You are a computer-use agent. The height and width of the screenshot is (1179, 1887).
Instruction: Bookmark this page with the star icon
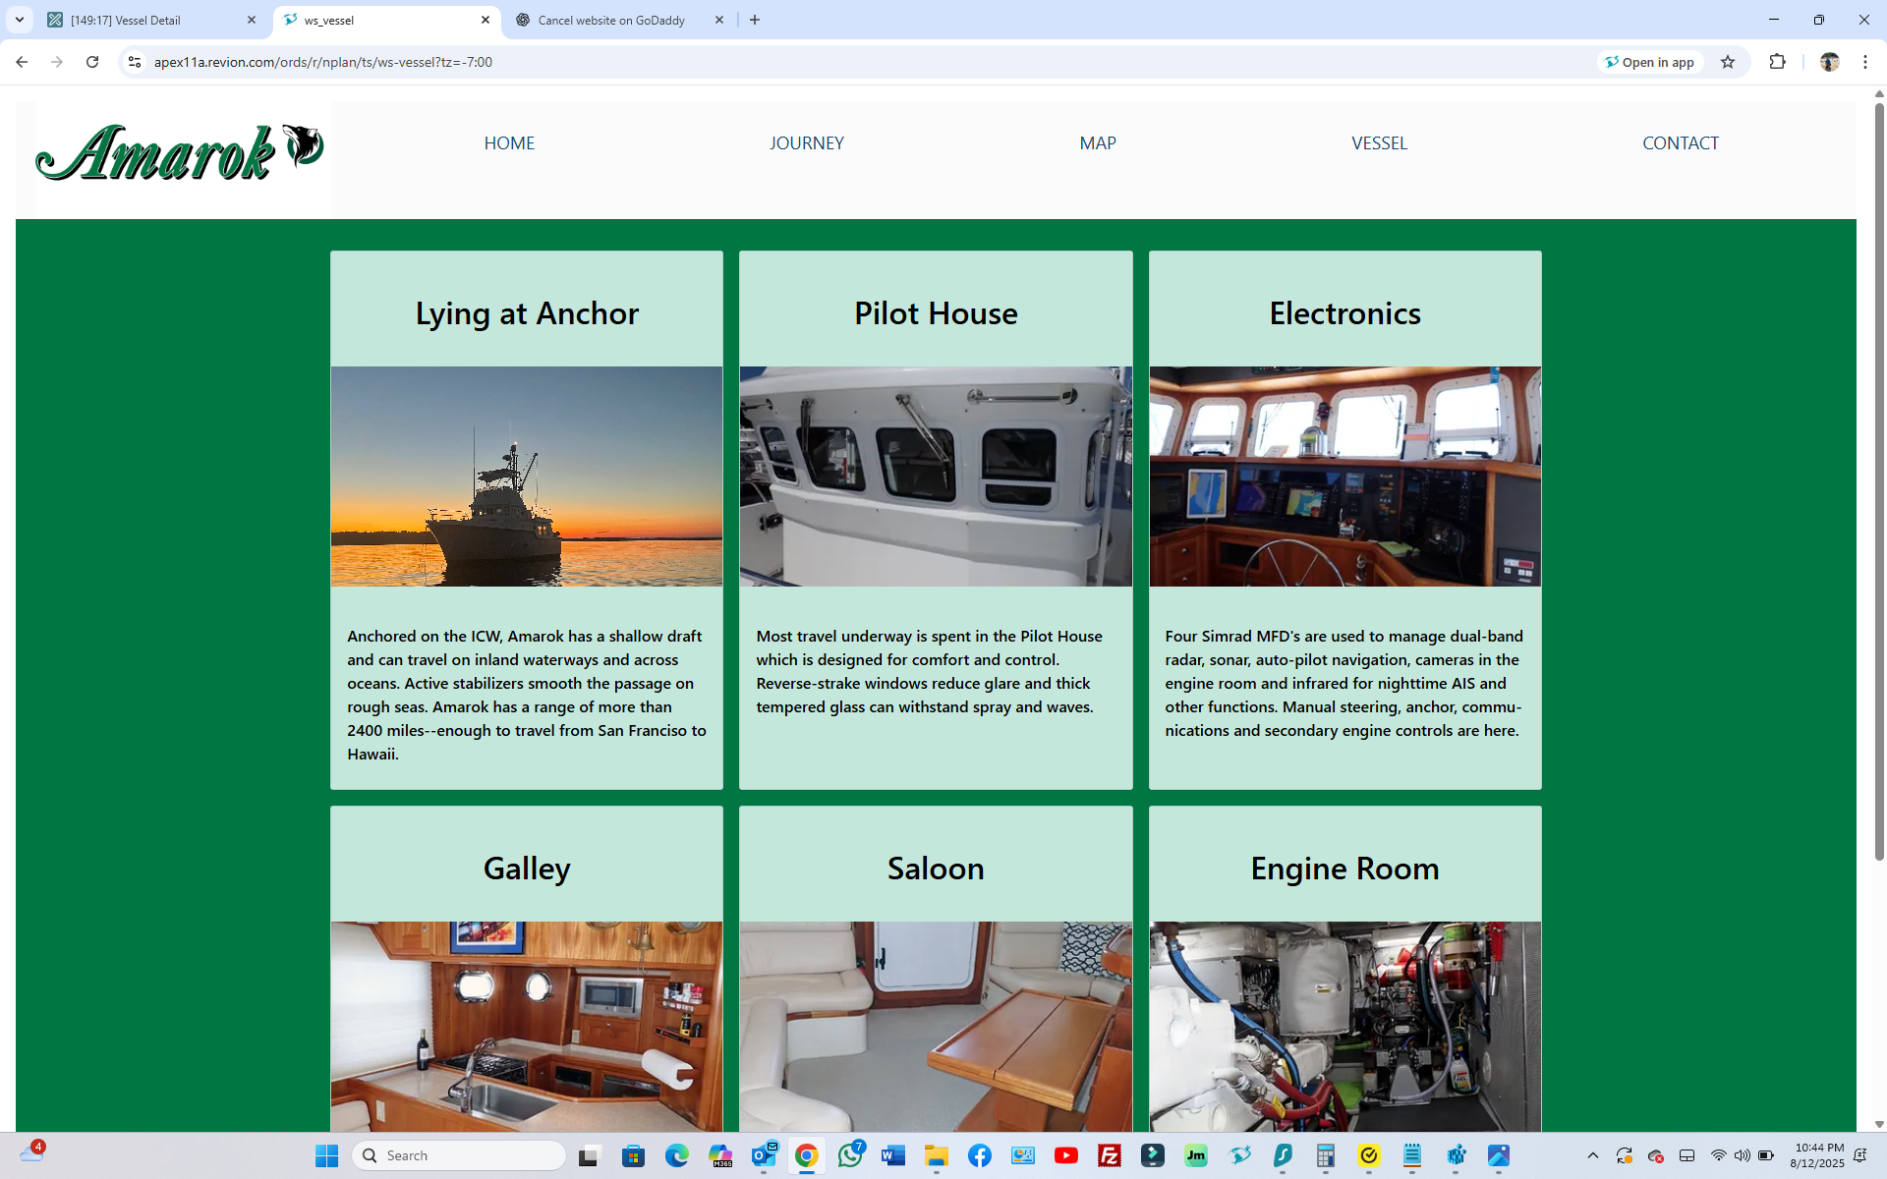click(1728, 62)
